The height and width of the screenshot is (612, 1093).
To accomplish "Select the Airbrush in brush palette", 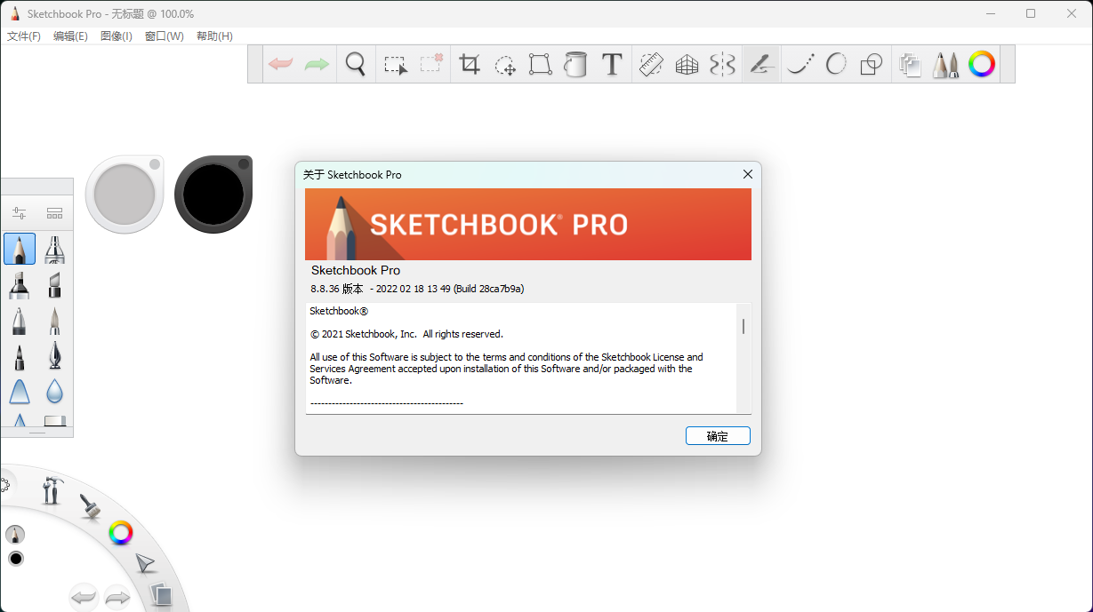I will (54, 250).
